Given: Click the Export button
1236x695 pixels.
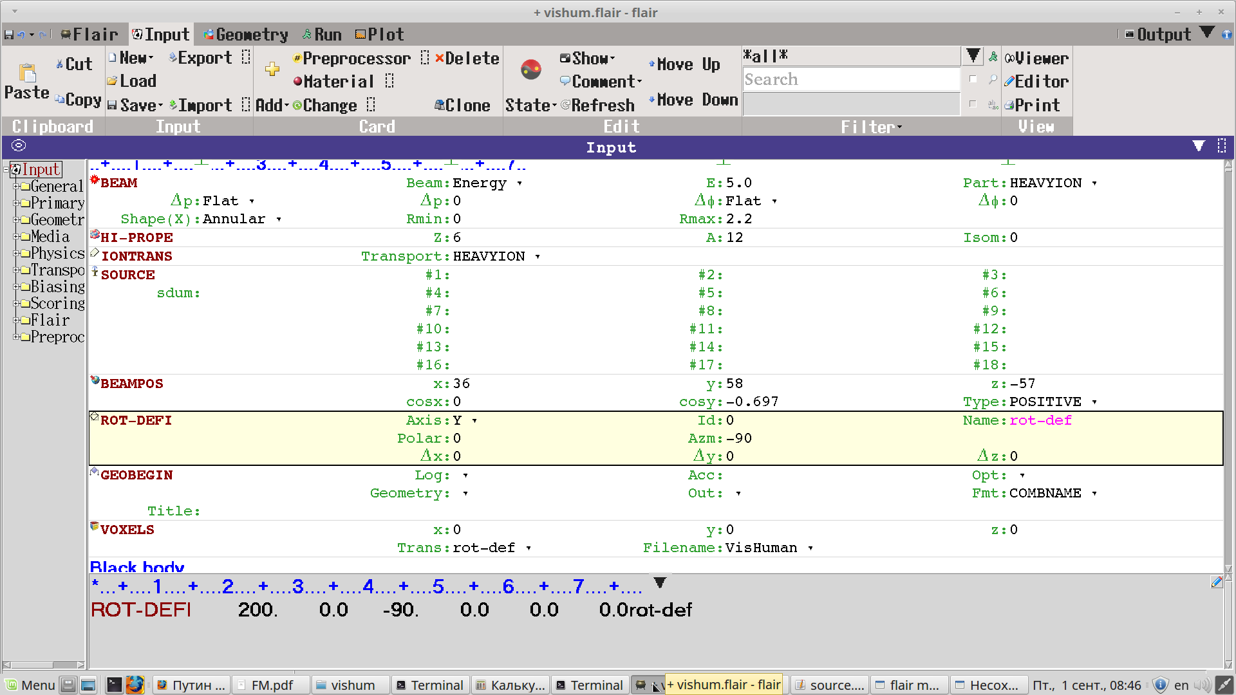Looking at the screenshot, I should (200, 58).
